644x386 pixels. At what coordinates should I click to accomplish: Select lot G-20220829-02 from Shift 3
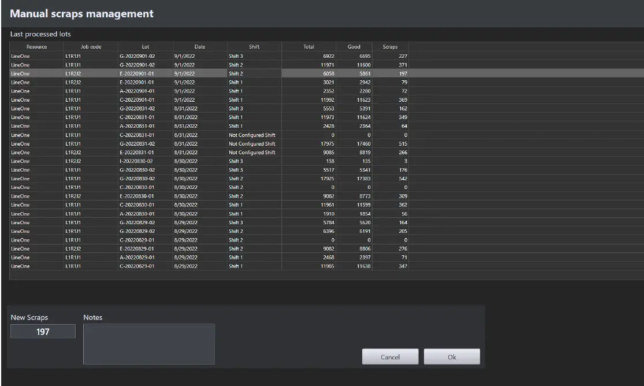tap(173, 222)
